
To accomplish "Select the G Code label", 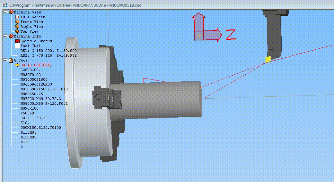I will click(21, 60).
